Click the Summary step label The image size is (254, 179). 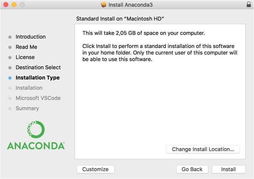[x=27, y=109]
